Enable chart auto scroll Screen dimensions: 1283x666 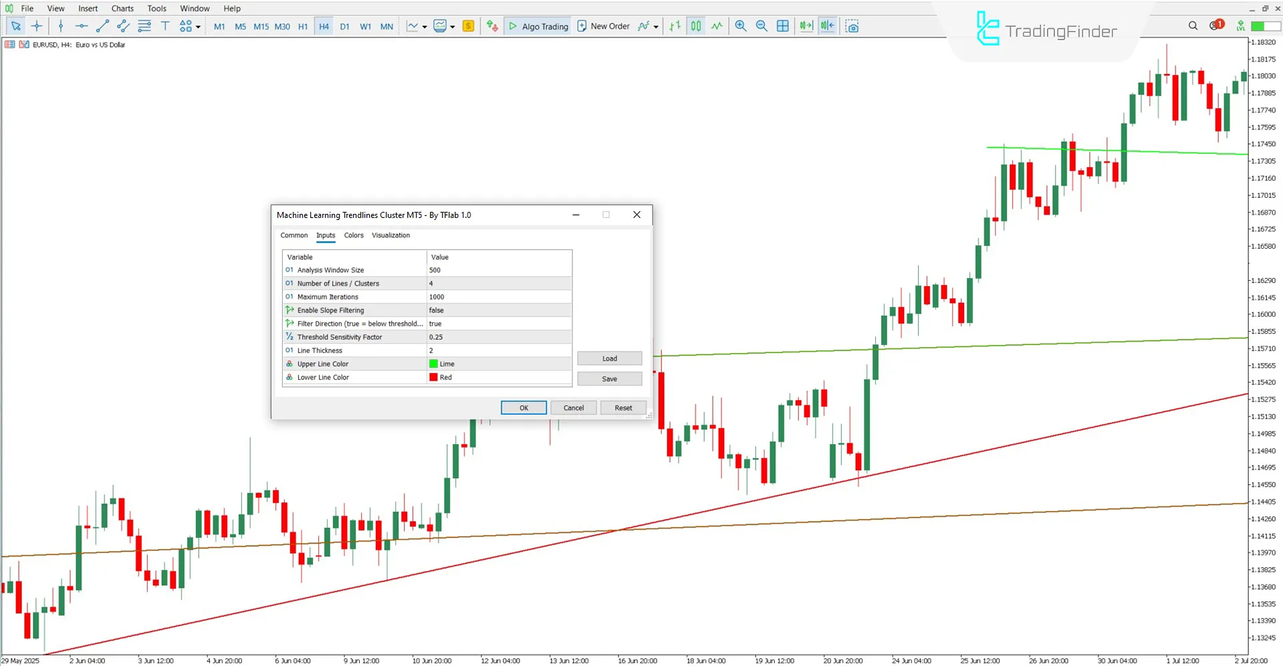point(806,26)
